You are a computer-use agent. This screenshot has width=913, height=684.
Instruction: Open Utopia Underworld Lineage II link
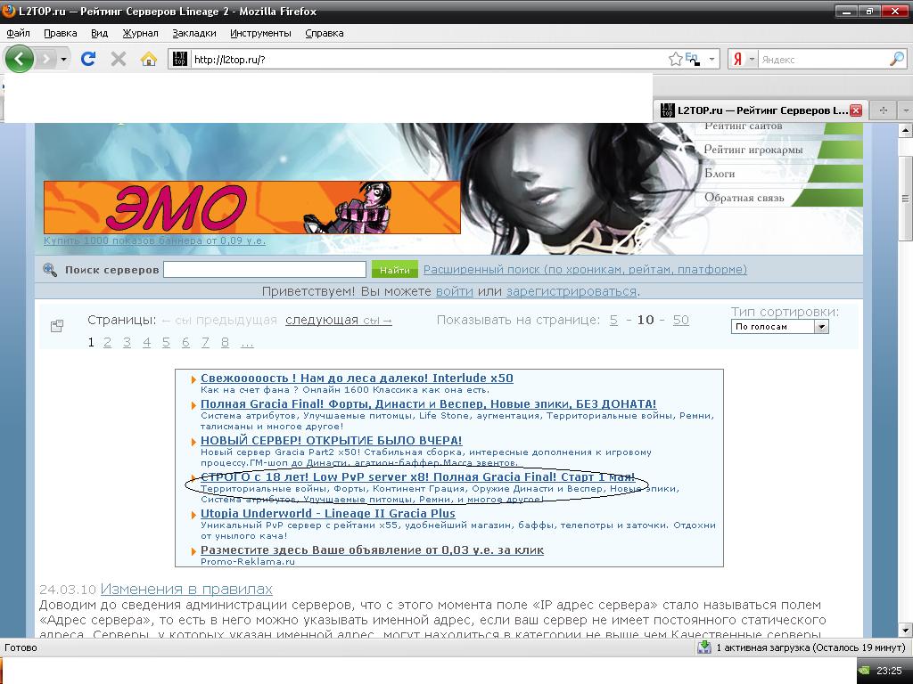click(328, 514)
